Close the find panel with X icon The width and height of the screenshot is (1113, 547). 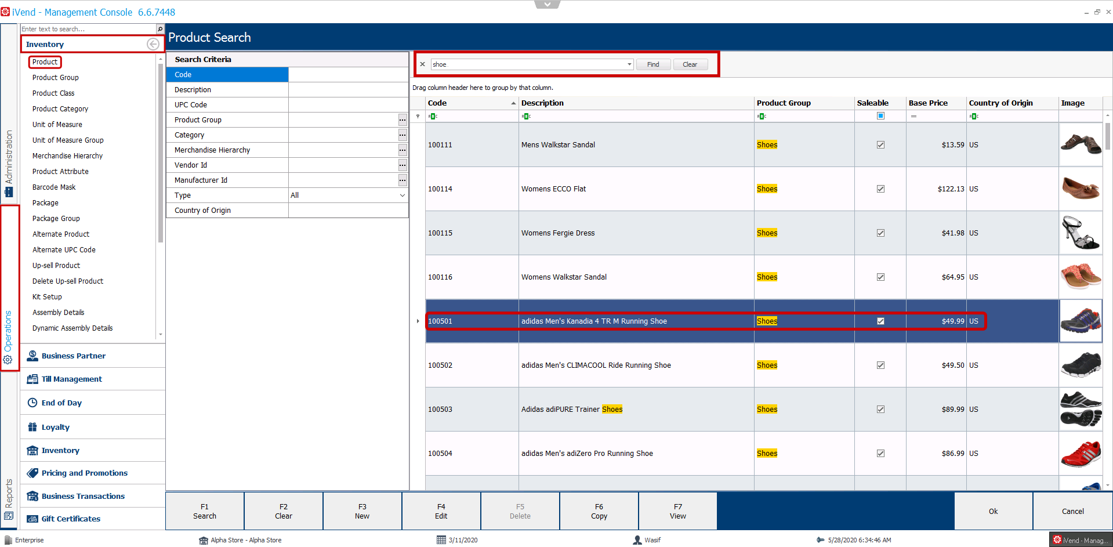[x=422, y=64]
